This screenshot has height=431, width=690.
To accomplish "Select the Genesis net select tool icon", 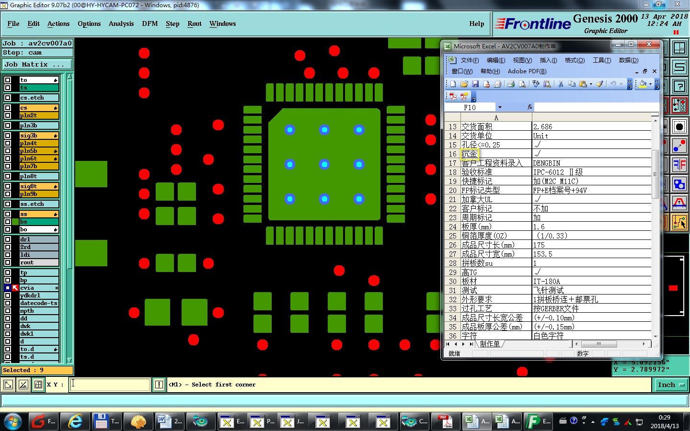I will [679, 105].
